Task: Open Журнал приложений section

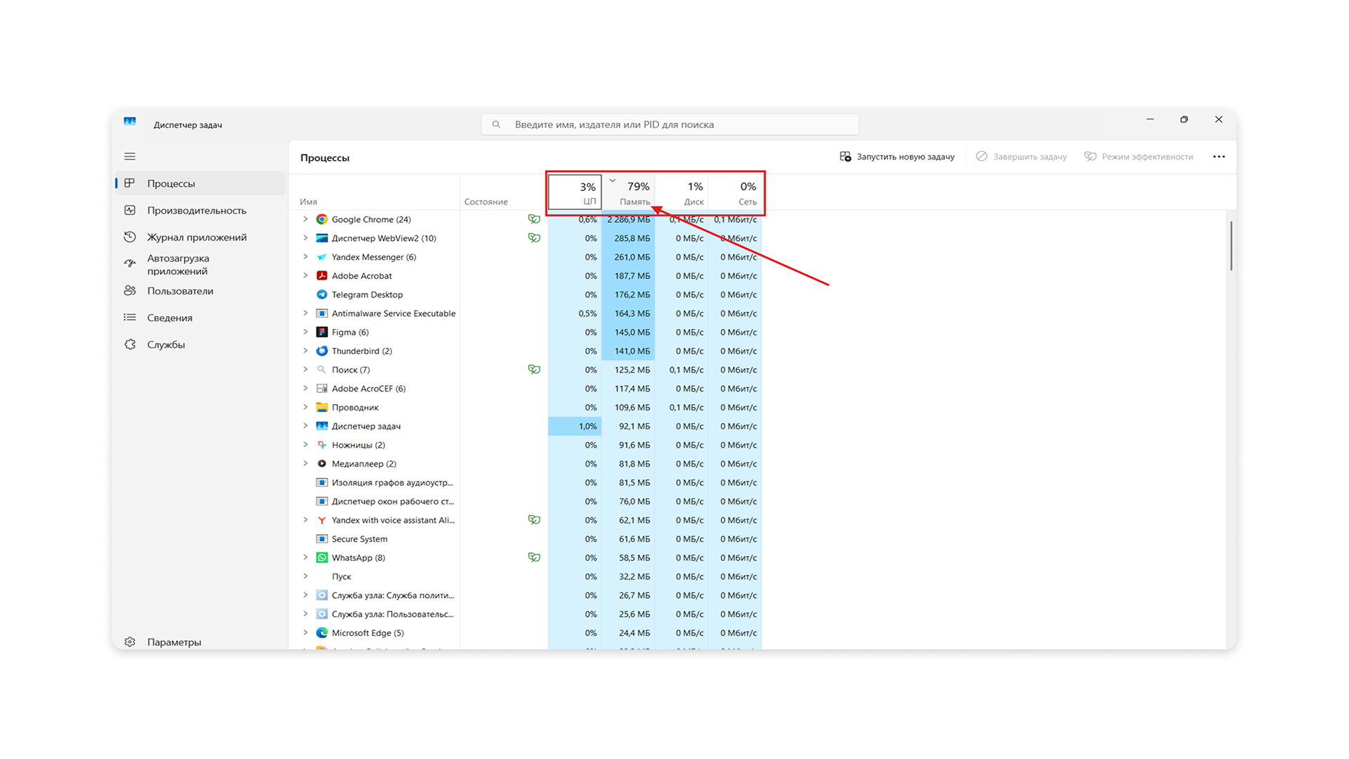Action: point(200,237)
